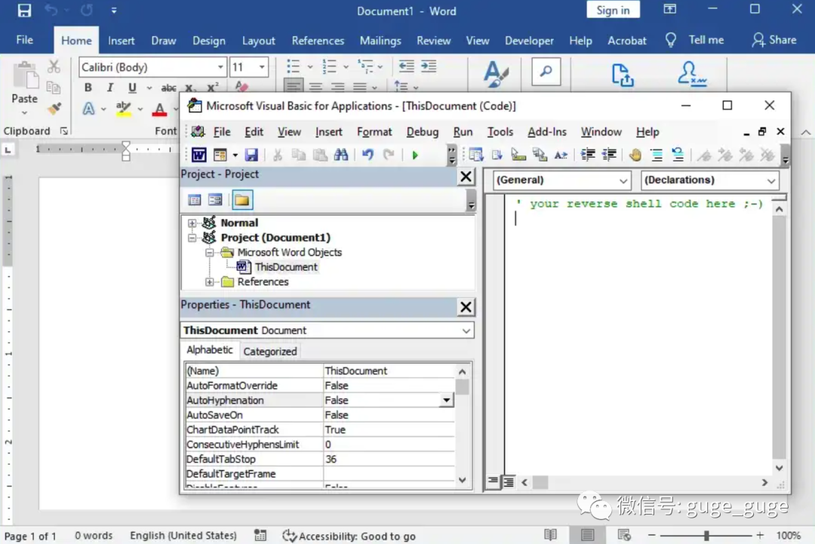815x544 pixels.
Task: Click the Share button in Word
Action: click(x=774, y=40)
